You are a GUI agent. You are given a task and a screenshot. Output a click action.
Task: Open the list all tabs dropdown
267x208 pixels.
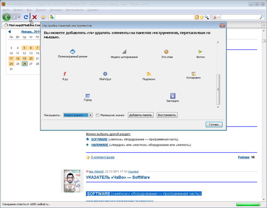pyautogui.click(x=264, y=25)
